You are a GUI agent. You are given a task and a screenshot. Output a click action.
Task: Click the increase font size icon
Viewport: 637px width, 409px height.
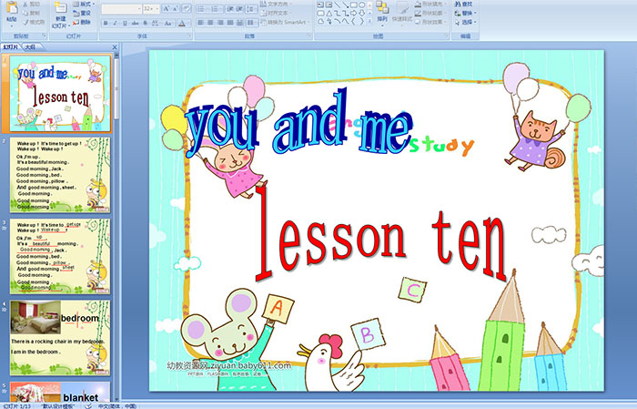tap(167, 8)
